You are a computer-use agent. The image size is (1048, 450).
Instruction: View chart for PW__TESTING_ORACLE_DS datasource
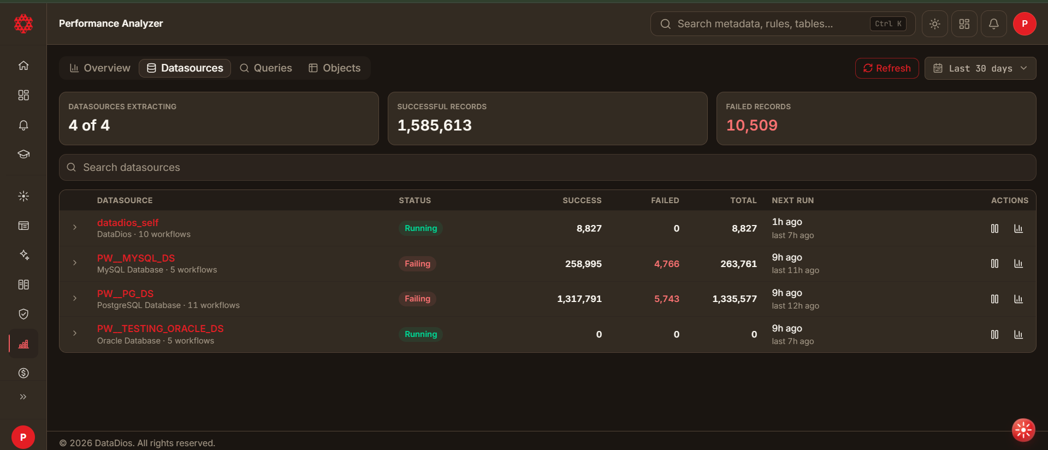[1019, 334]
